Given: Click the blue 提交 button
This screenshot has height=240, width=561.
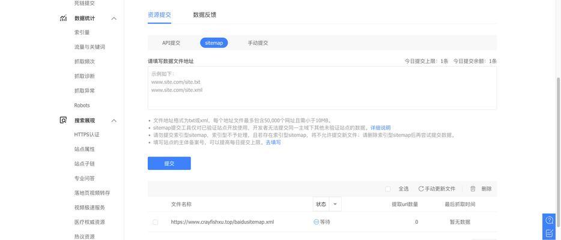Looking at the screenshot, I should 169,163.
